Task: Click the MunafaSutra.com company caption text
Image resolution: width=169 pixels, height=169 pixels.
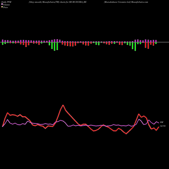Action: [126, 2]
